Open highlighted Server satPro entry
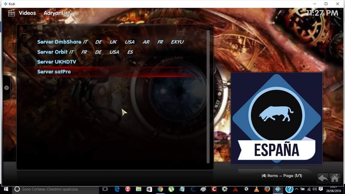This screenshot has width=345, height=194. click(54, 72)
